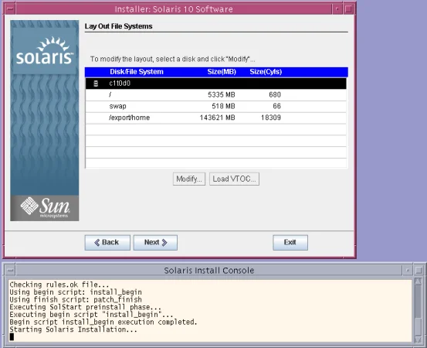The width and height of the screenshot is (427, 348).
Task: Click the 5335 MB size value
Action: (222, 94)
